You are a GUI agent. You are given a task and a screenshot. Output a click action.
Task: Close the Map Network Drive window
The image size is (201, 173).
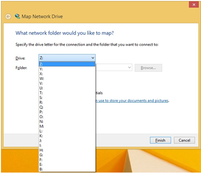(194, 5)
